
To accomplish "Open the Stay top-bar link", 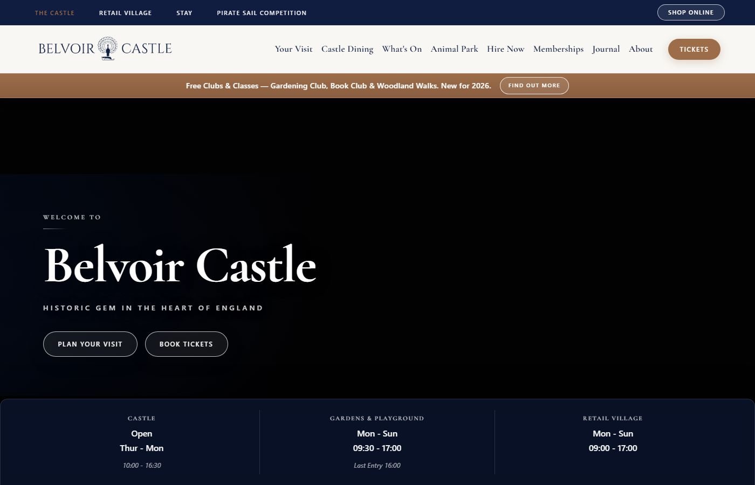I will coord(184,13).
